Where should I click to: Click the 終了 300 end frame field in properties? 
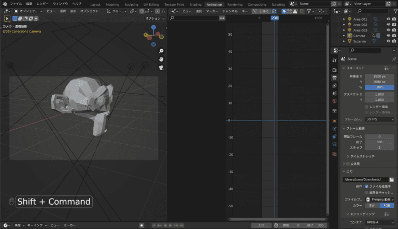(x=379, y=142)
